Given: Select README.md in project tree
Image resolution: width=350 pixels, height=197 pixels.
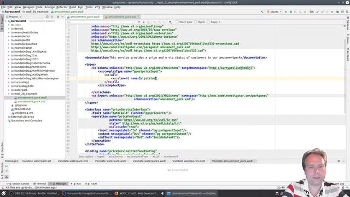Looking at the screenshot, I should tap(22, 109).
